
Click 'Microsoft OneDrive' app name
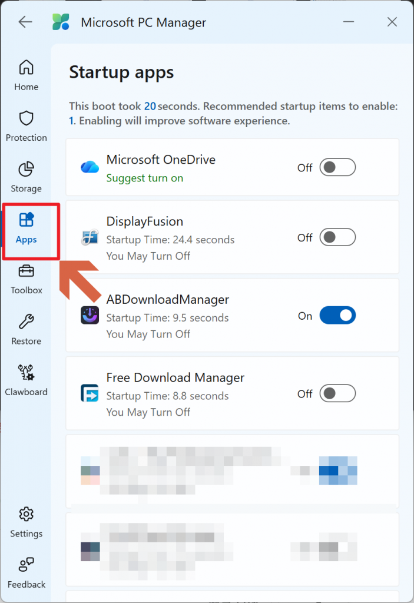click(x=161, y=160)
